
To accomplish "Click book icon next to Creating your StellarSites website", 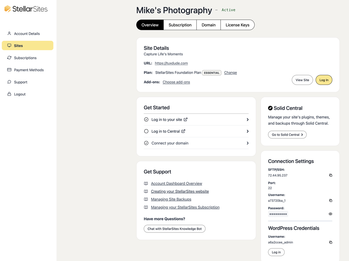I will point(146,191).
